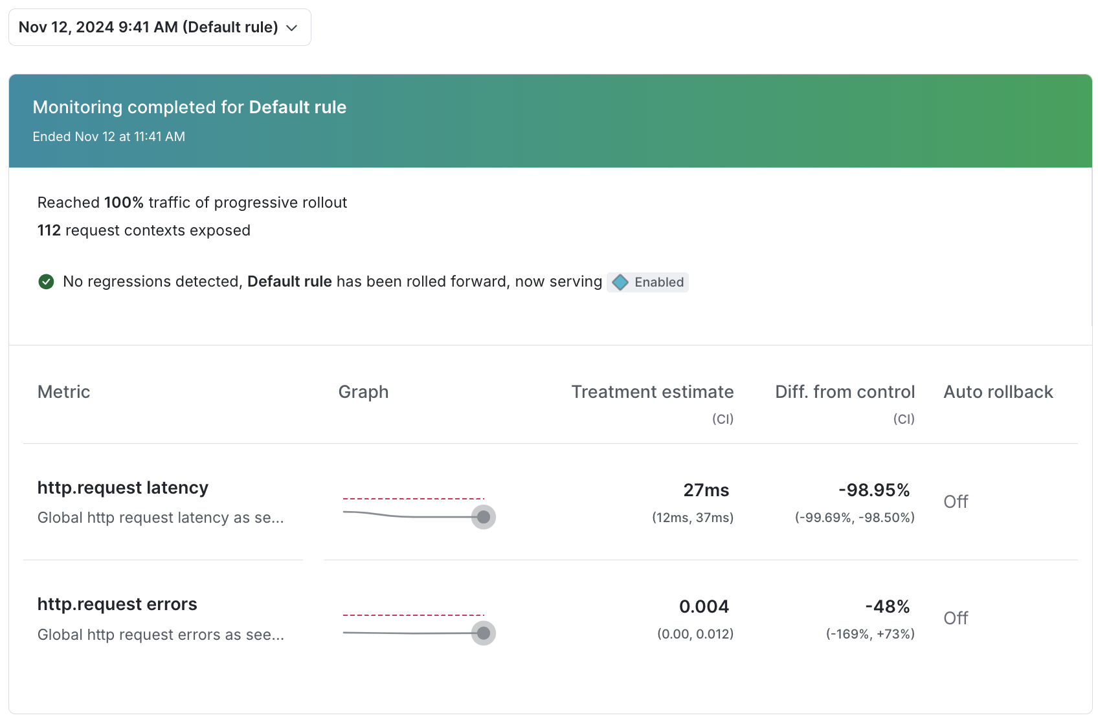This screenshot has width=1098, height=722.
Task: Toggle Auto rollback for http.request latency
Action: (x=956, y=501)
